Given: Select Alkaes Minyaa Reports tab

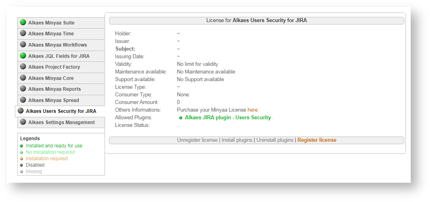Looking at the screenshot, I should point(61,89).
